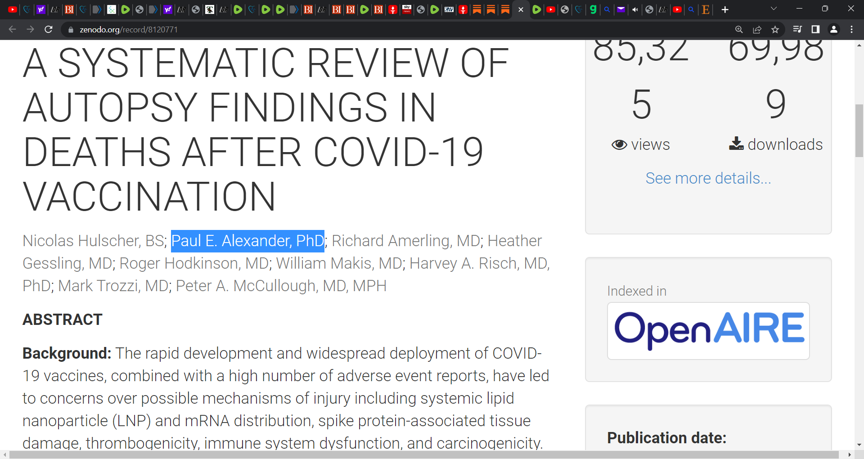Switch to the black-and-white T figure tab
This screenshot has height=459, width=864.
(210, 9)
